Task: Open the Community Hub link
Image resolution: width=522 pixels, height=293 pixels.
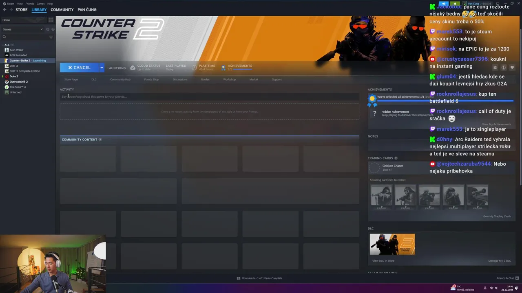Action: 120,79
